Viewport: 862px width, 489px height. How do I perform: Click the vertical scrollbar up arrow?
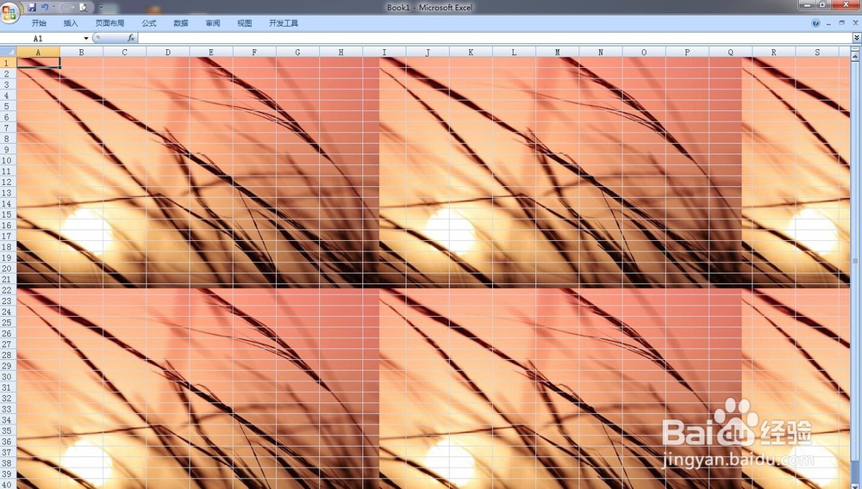855,57
